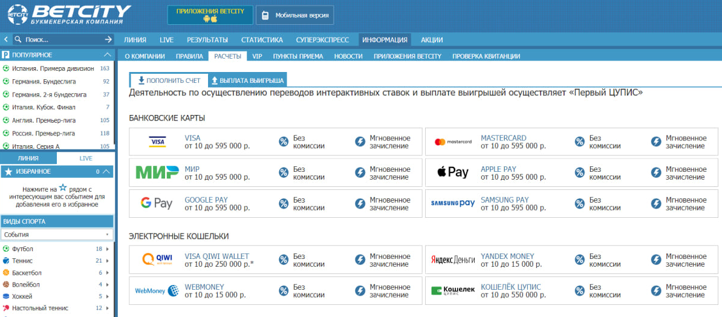Collapse the ИЗБРАННОЕ section
The width and height of the screenshot is (722, 317).
(x=107, y=171)
